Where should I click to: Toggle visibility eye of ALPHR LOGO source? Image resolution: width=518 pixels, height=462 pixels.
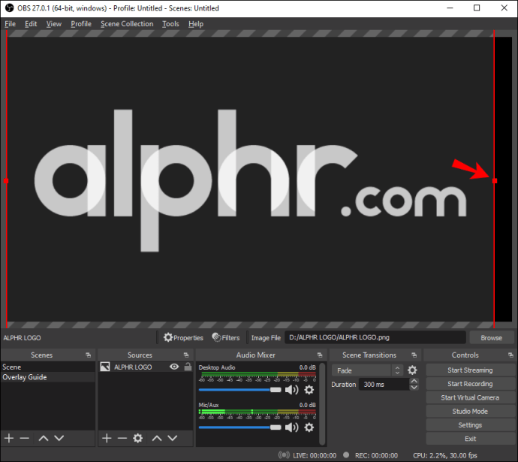[174, 367]
